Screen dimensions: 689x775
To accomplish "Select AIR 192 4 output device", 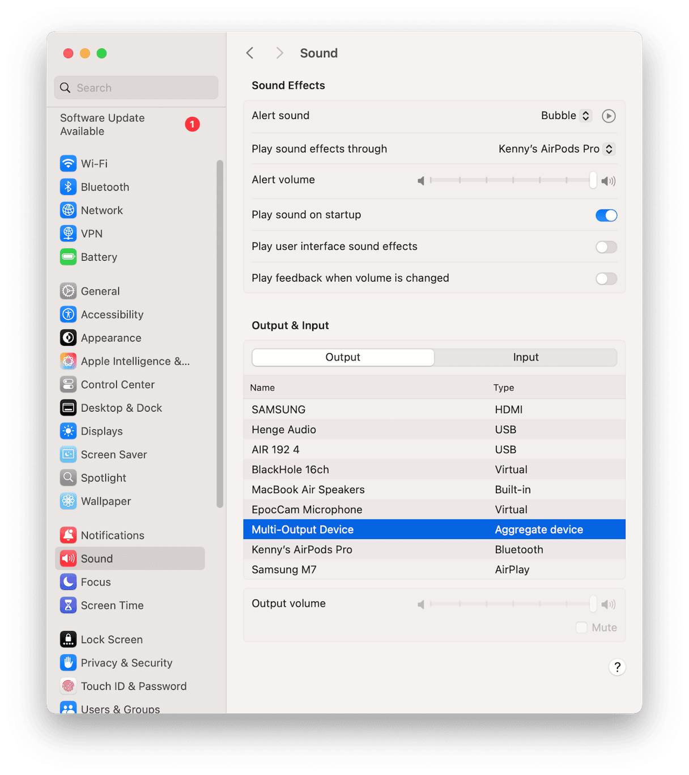I will 435,450.
